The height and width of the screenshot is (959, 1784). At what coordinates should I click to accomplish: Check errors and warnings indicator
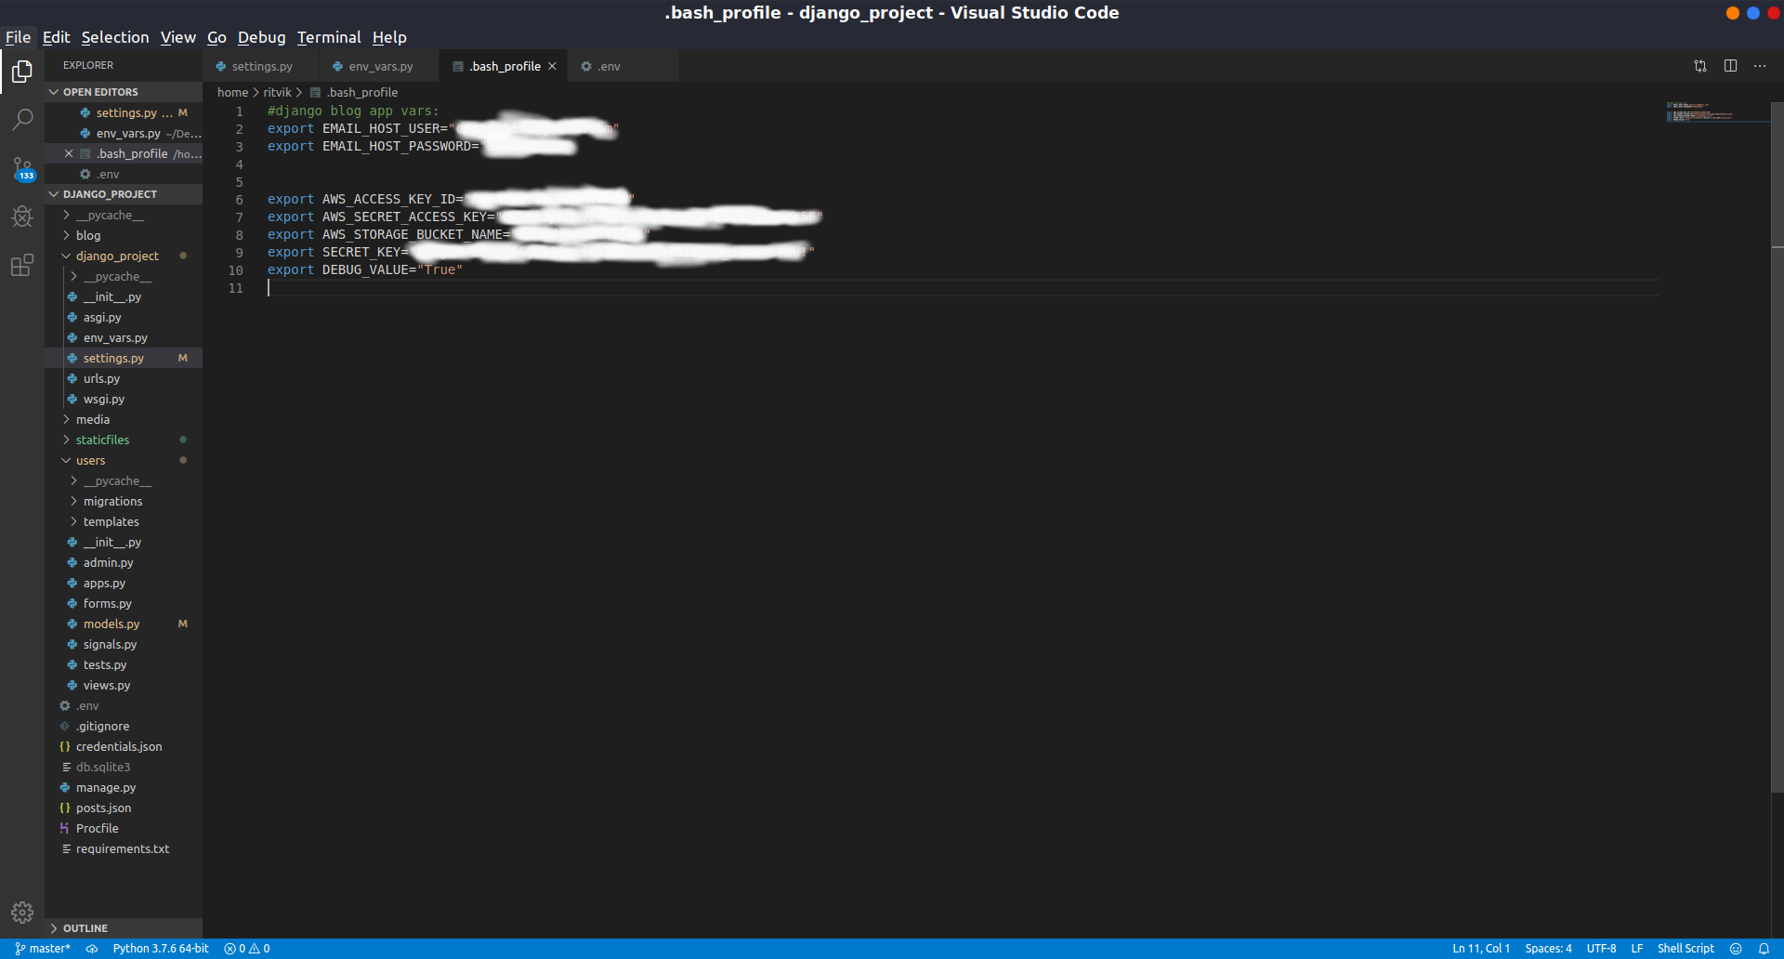[x=245, y=948]
